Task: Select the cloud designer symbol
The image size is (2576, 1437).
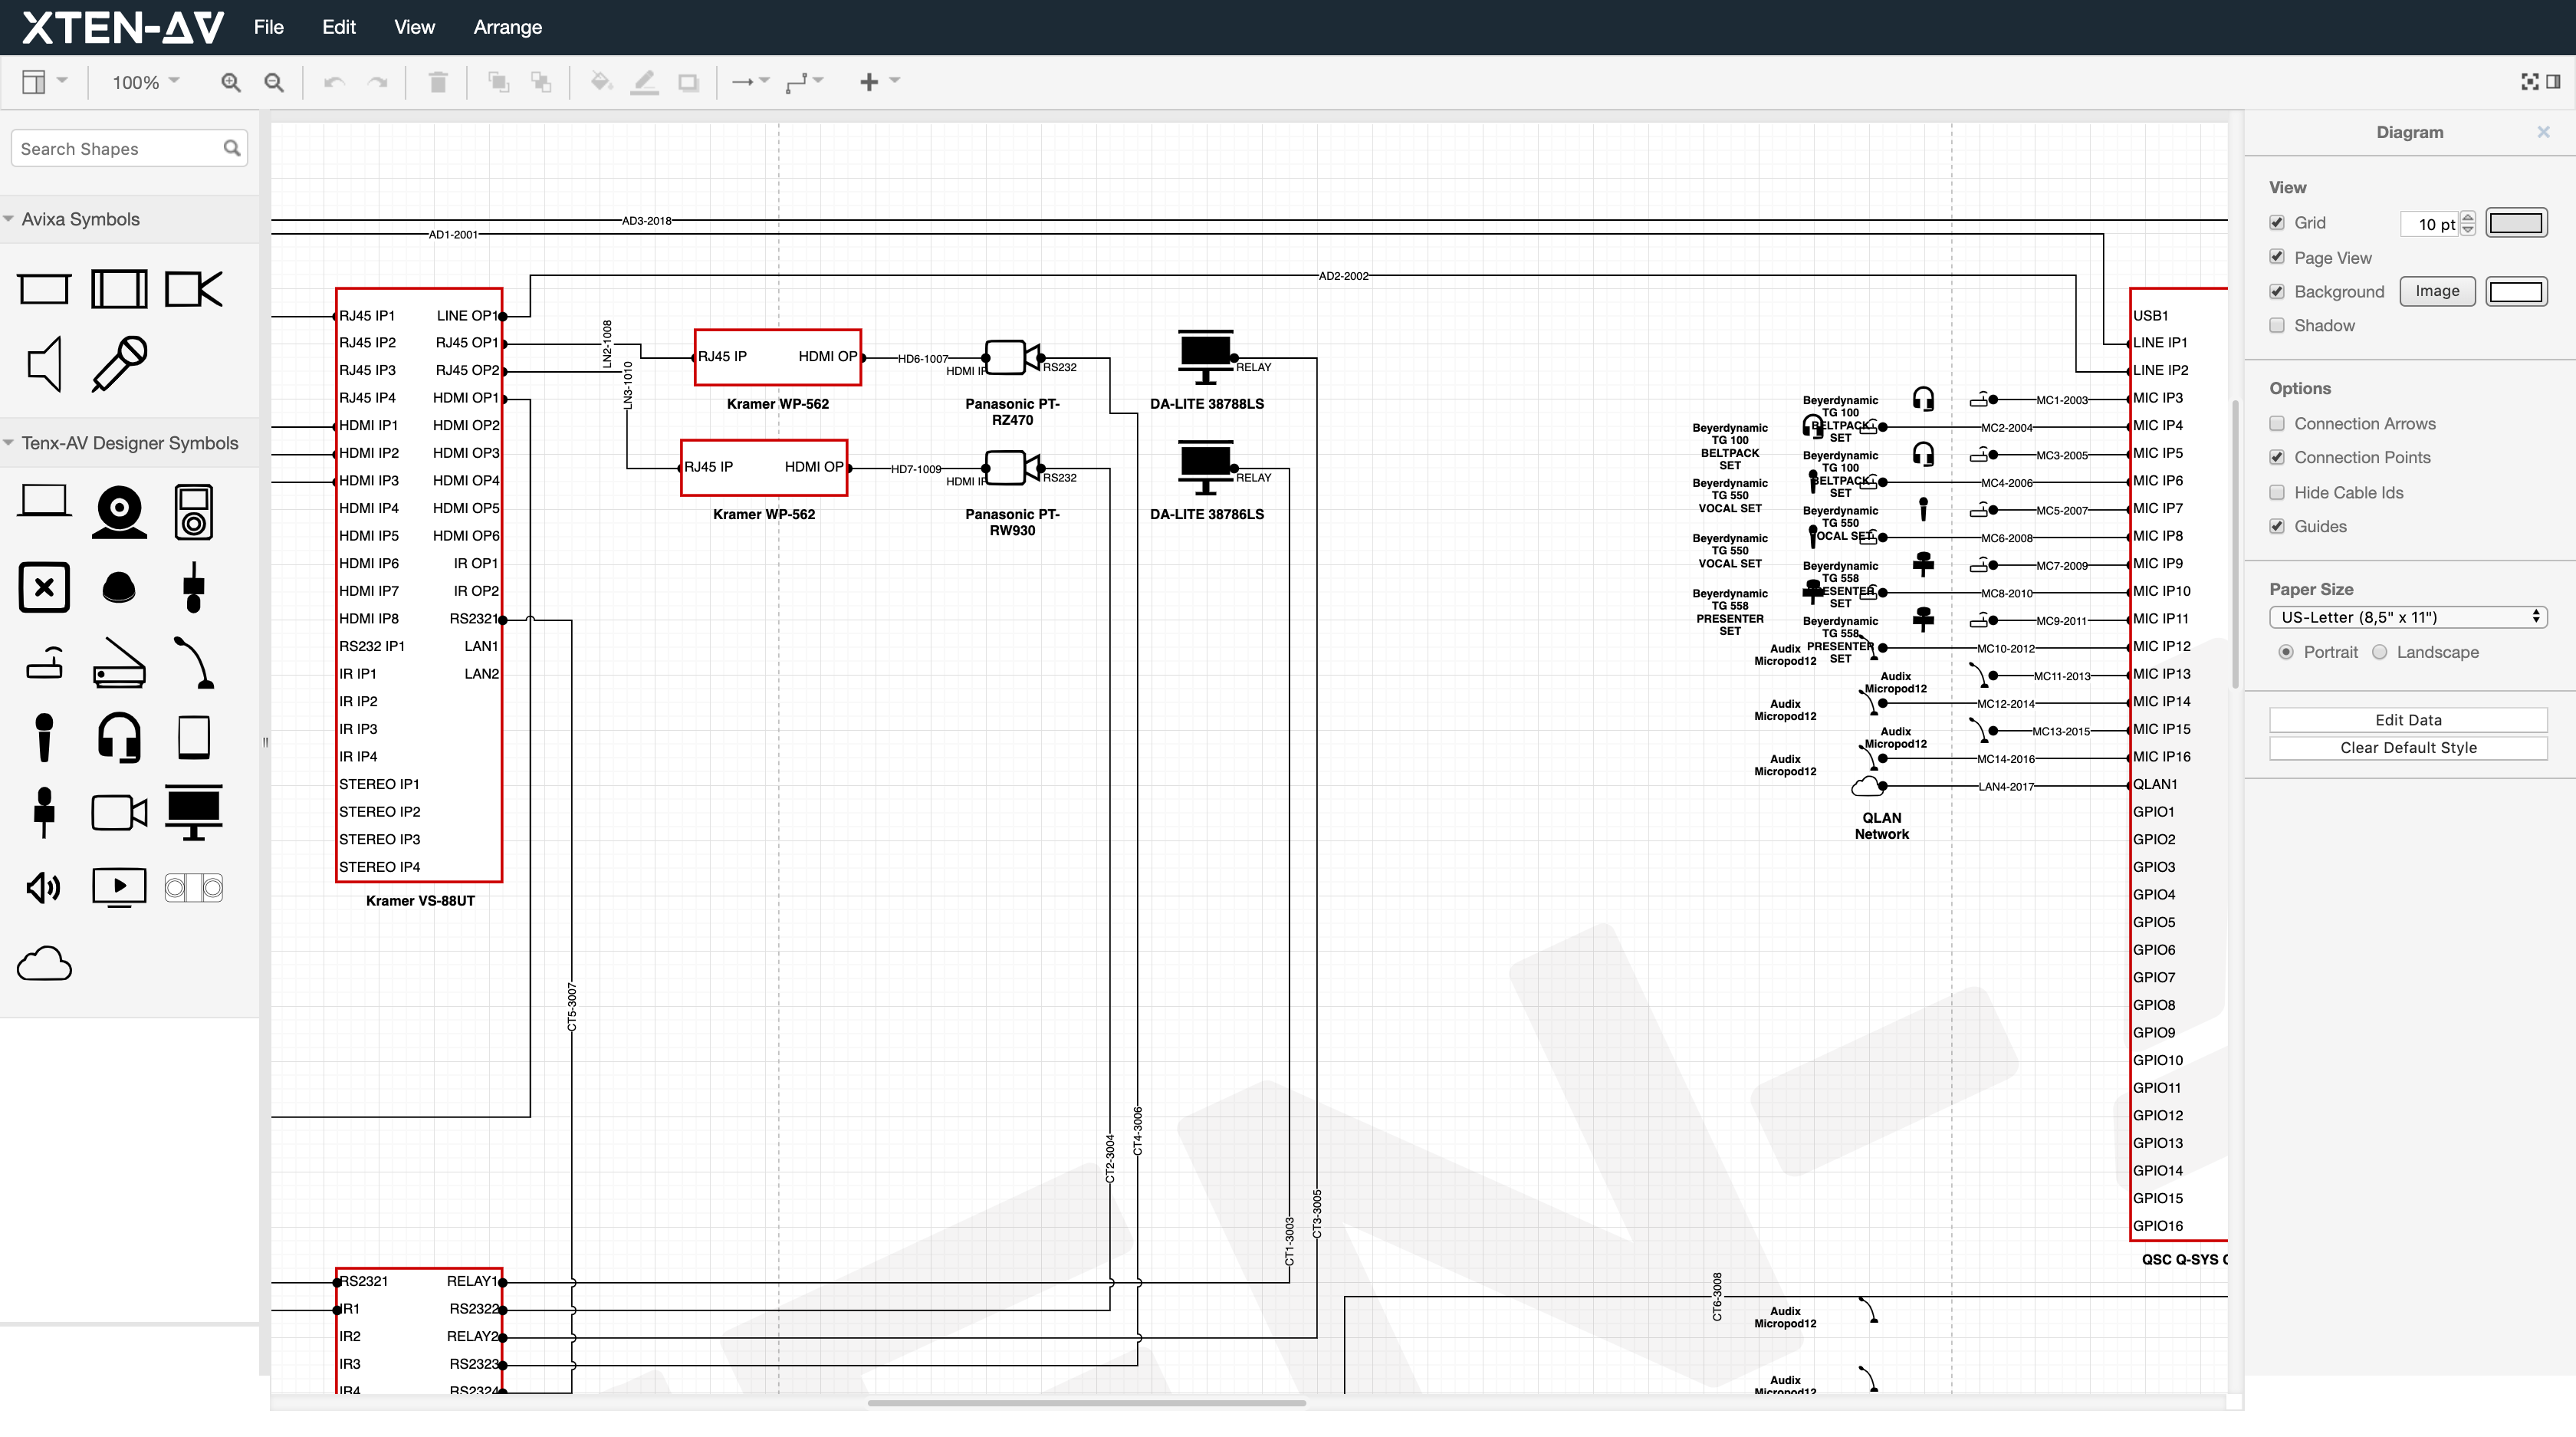Action: [44, 963]
